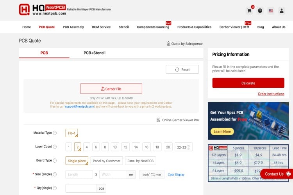Open the PCB Assembly menu item

(x=73, y=27)
